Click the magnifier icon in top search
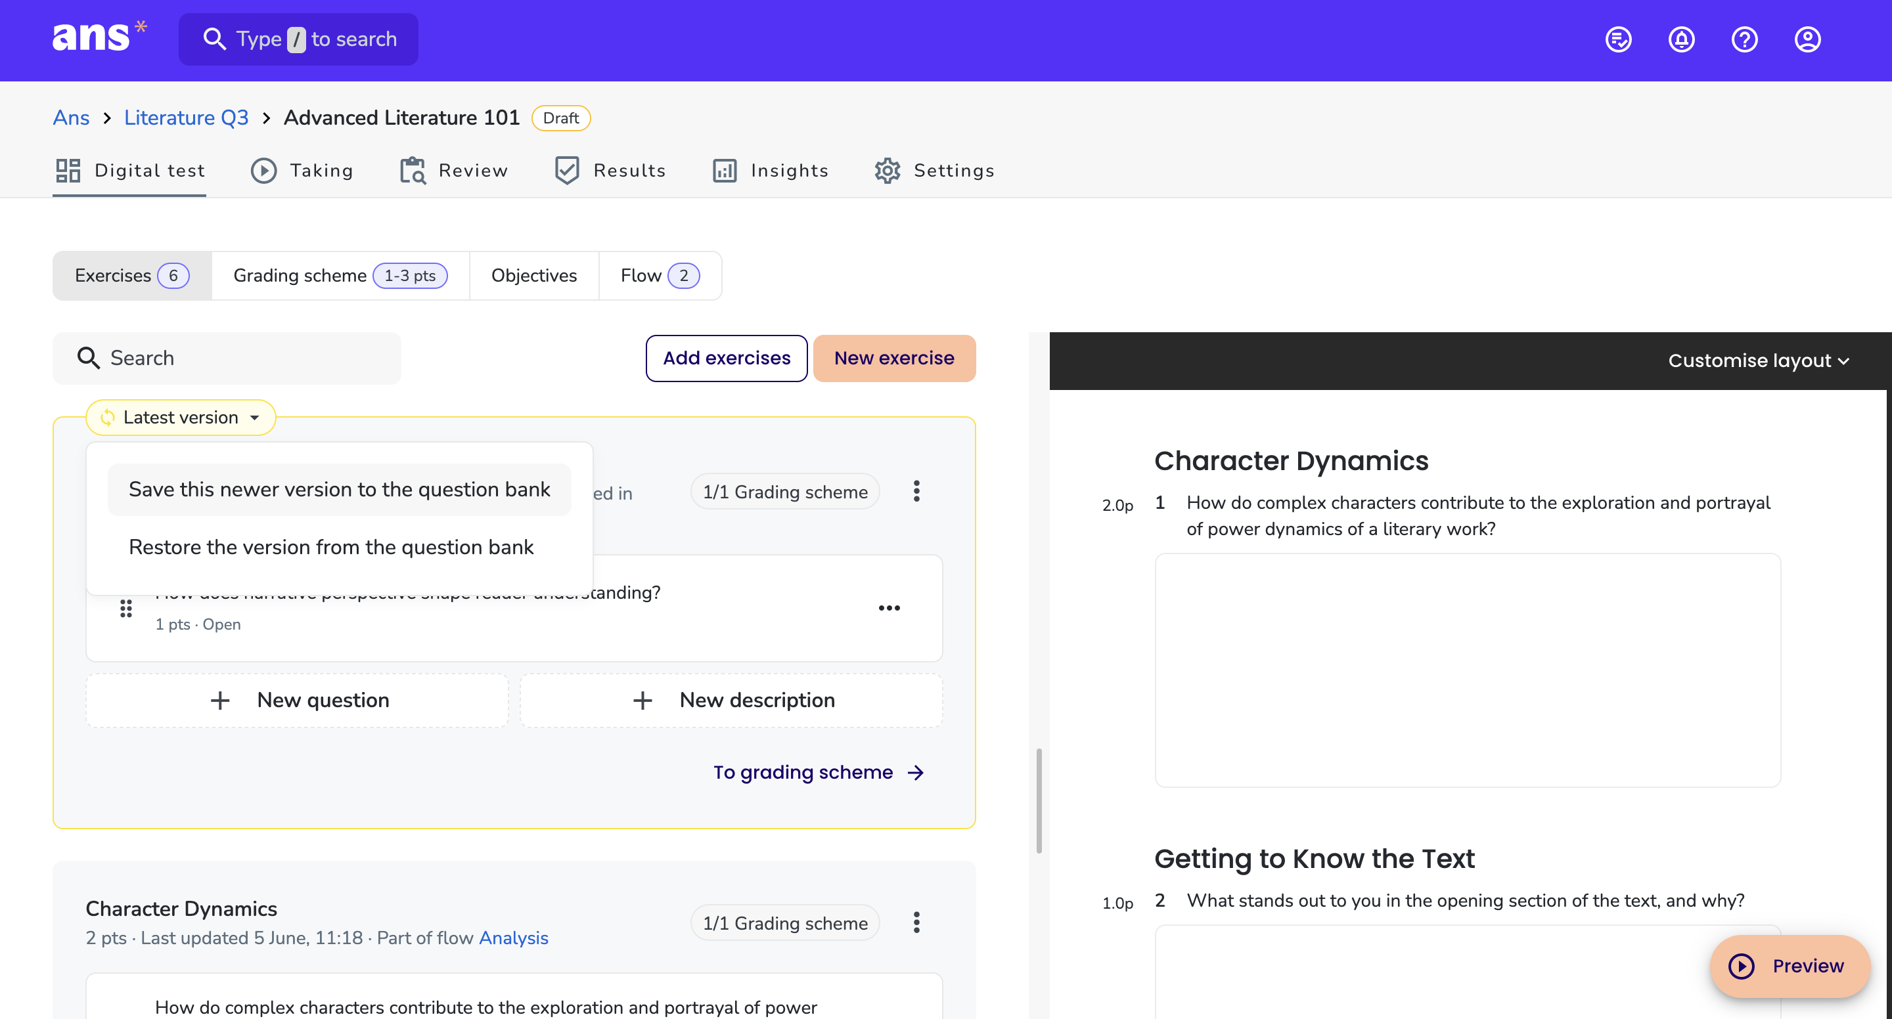 click(214, 39)
